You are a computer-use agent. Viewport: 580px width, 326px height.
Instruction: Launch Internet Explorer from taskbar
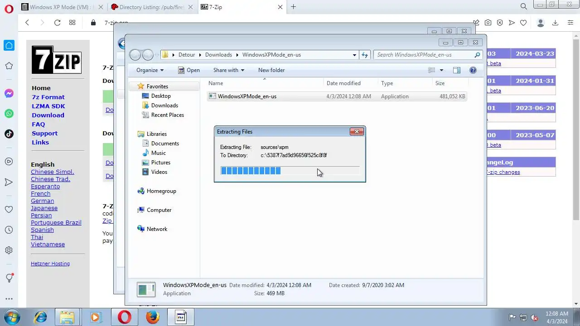pos(40,317)
